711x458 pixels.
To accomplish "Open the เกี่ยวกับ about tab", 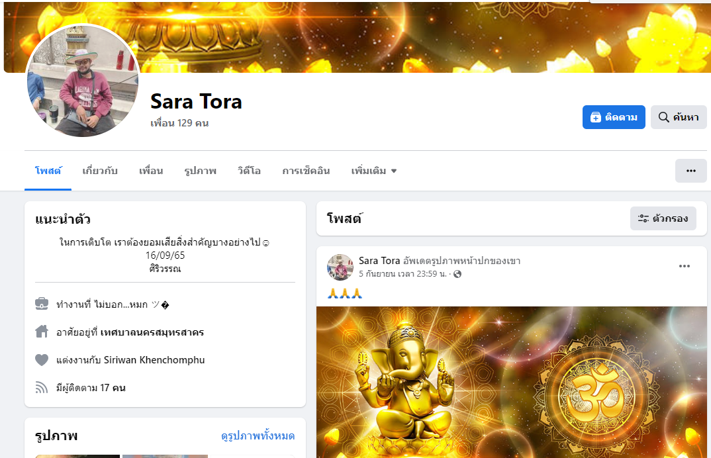I will click(100, 171).
